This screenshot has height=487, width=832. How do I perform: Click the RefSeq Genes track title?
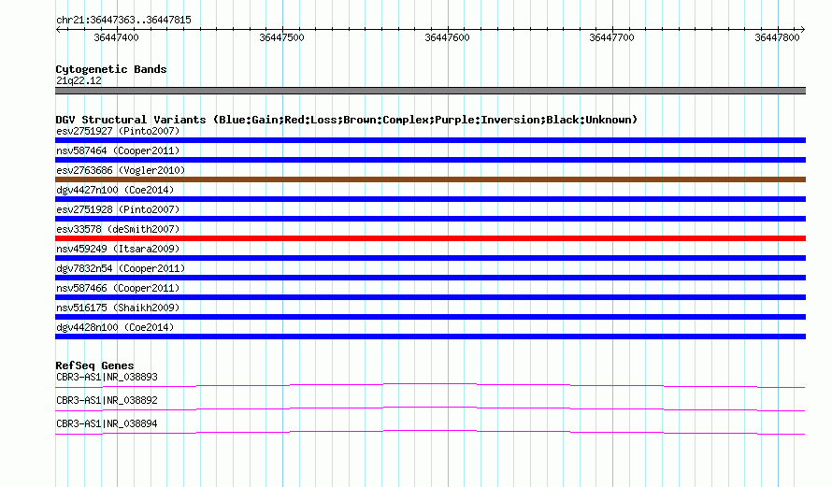click(x=94, y=365)
